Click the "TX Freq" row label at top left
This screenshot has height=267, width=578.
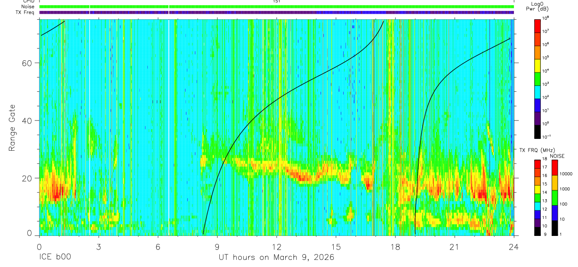coord(25,12)
